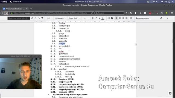This screenshot has width=175, height=98.
Task: Open the Firefox application menu in top bar
Action: coord(16,2)
